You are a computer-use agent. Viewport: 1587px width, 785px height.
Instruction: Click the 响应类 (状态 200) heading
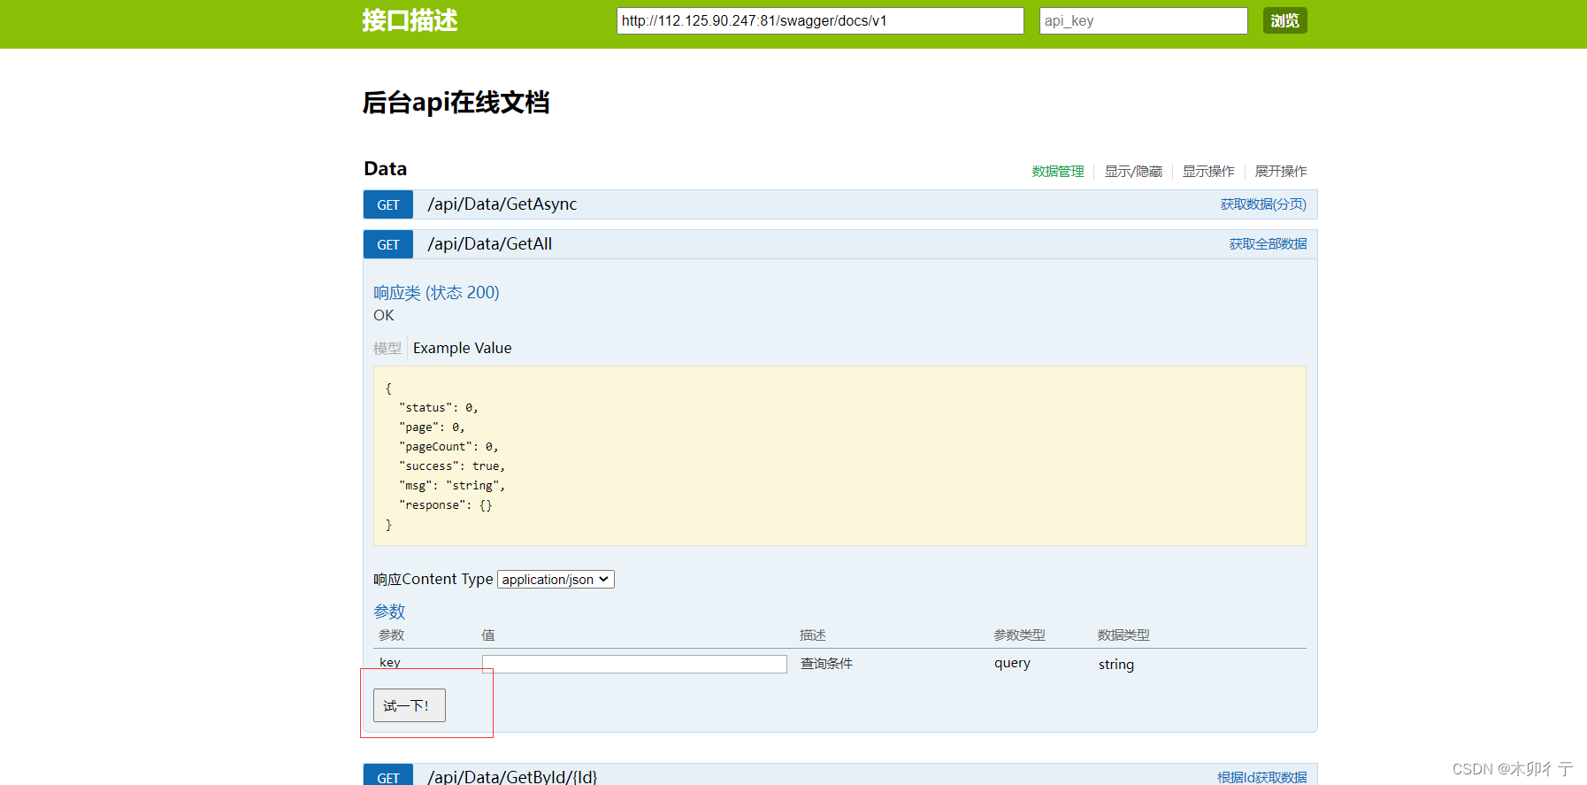click(x=436, y=293)
